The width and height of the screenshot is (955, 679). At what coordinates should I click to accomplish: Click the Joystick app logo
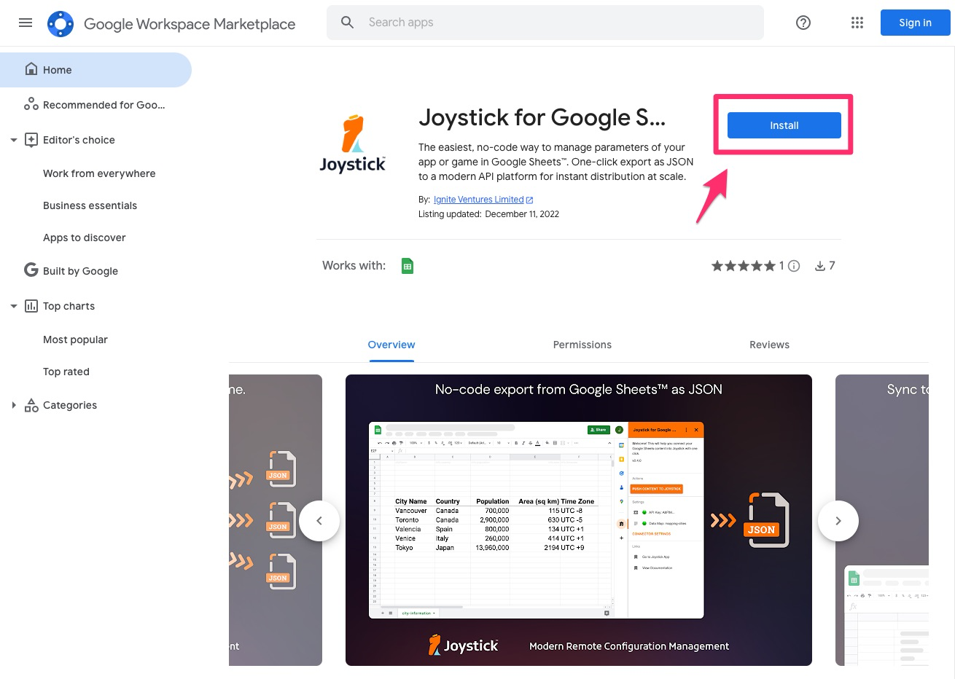point(353,143)
